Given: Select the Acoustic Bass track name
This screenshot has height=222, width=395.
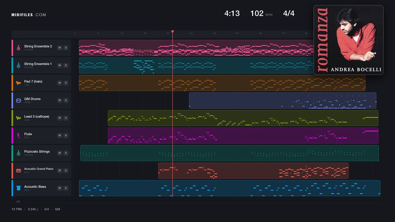Looking at the screenshot, I should tap(35, 187).
